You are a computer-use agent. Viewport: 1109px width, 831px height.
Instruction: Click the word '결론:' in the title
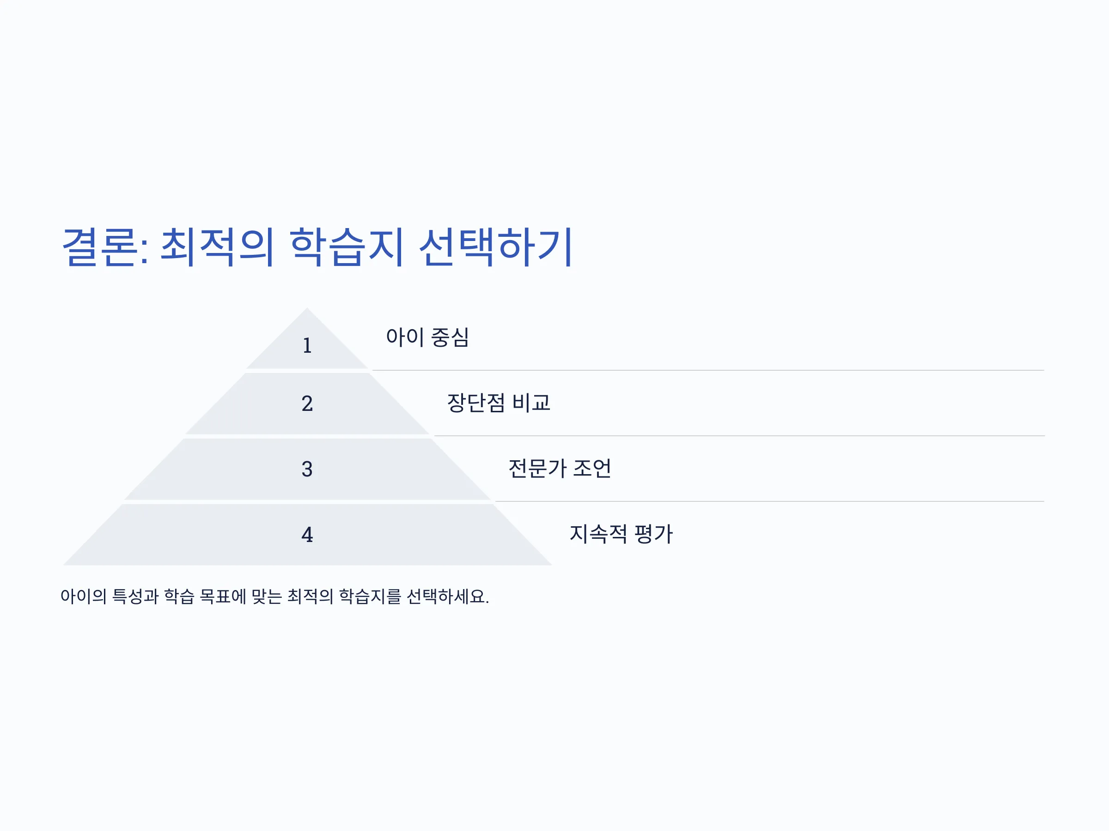[x=105, y=247]
